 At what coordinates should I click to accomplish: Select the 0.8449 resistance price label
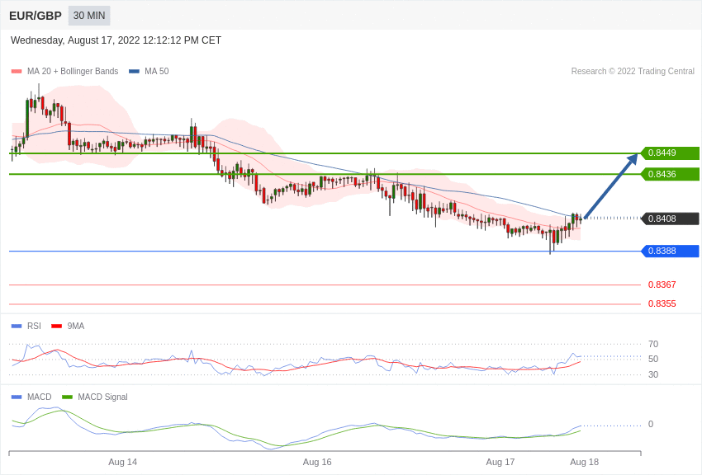671,153
